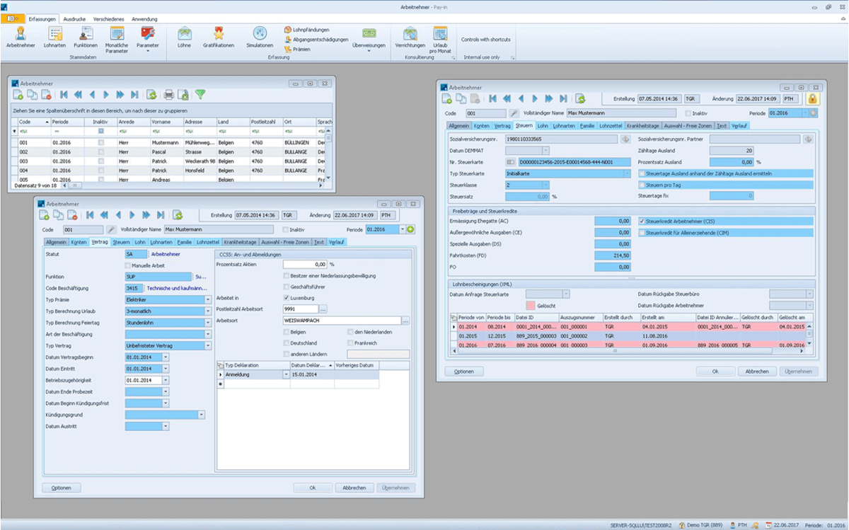Enable the Manuelle Arbeit checkbox
Viewport: 849px width, 530px height.
[x=128, y=265]
